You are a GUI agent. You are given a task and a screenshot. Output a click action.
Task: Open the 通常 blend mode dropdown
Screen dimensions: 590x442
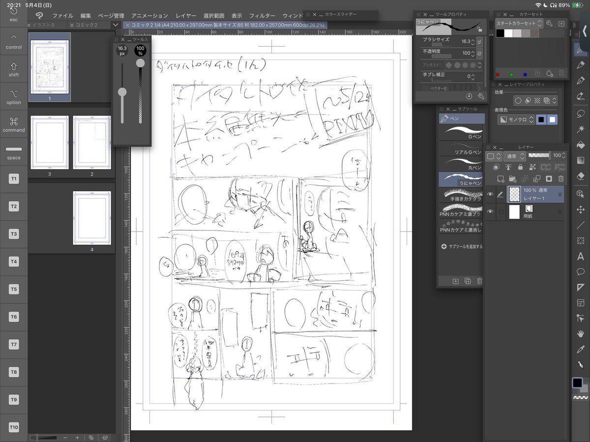515,156
